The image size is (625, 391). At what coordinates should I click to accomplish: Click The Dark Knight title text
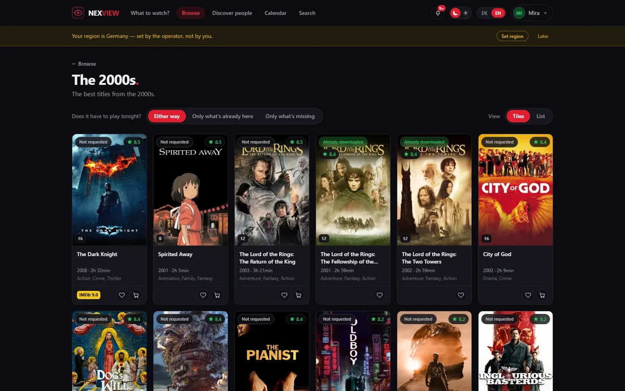coord(97,254)
